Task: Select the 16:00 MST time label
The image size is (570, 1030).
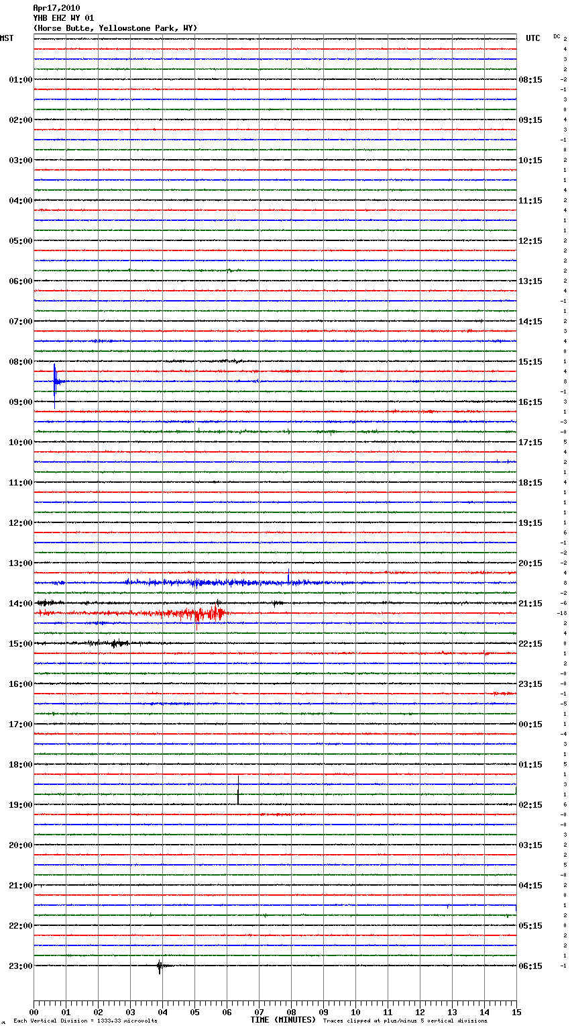Action: 20,684
